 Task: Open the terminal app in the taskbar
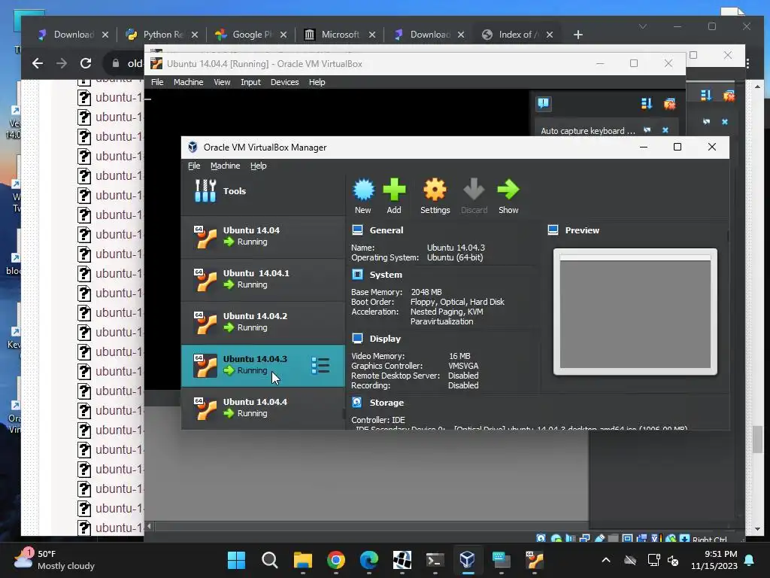pos(435,560)
